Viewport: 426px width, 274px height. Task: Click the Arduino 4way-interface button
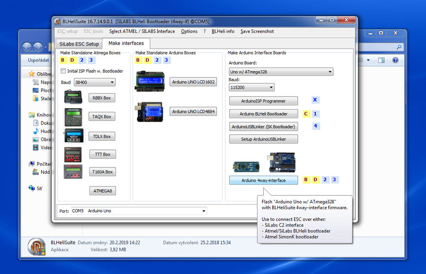pos(264,180)
